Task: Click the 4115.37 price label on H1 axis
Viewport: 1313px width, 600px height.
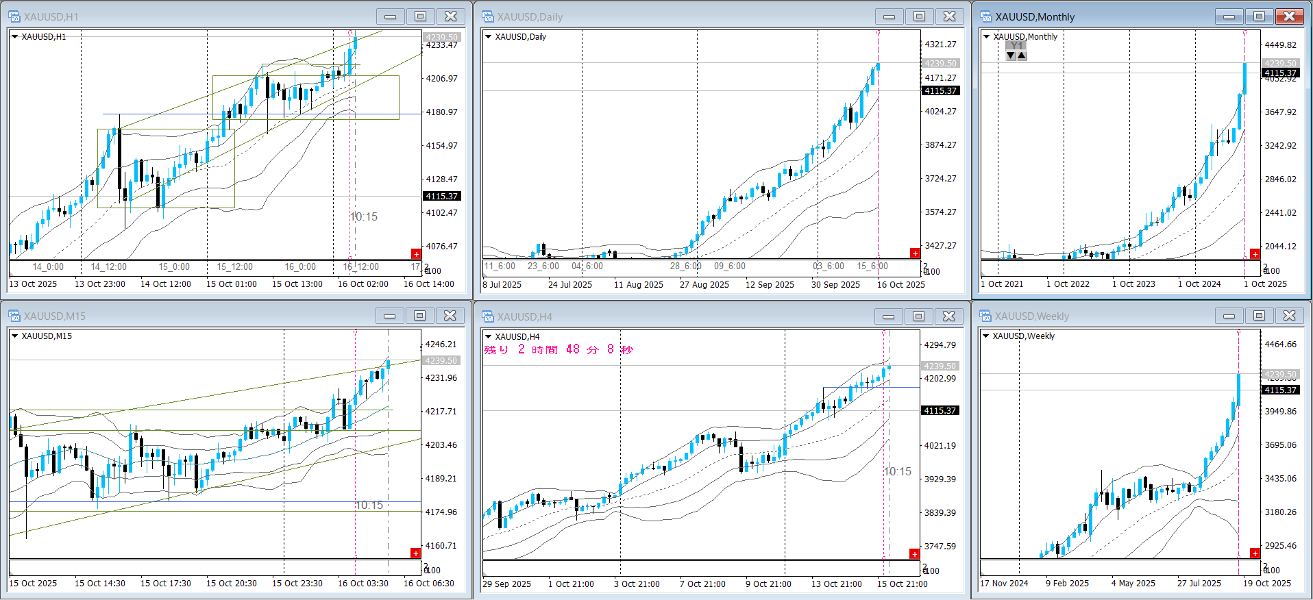Action: tap(442, 197)
